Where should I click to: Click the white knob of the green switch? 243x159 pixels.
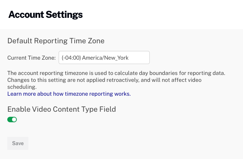[x=14, y=119]
